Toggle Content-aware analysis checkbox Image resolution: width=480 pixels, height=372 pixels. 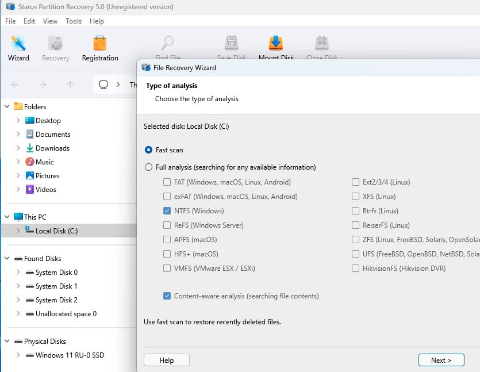167,296
